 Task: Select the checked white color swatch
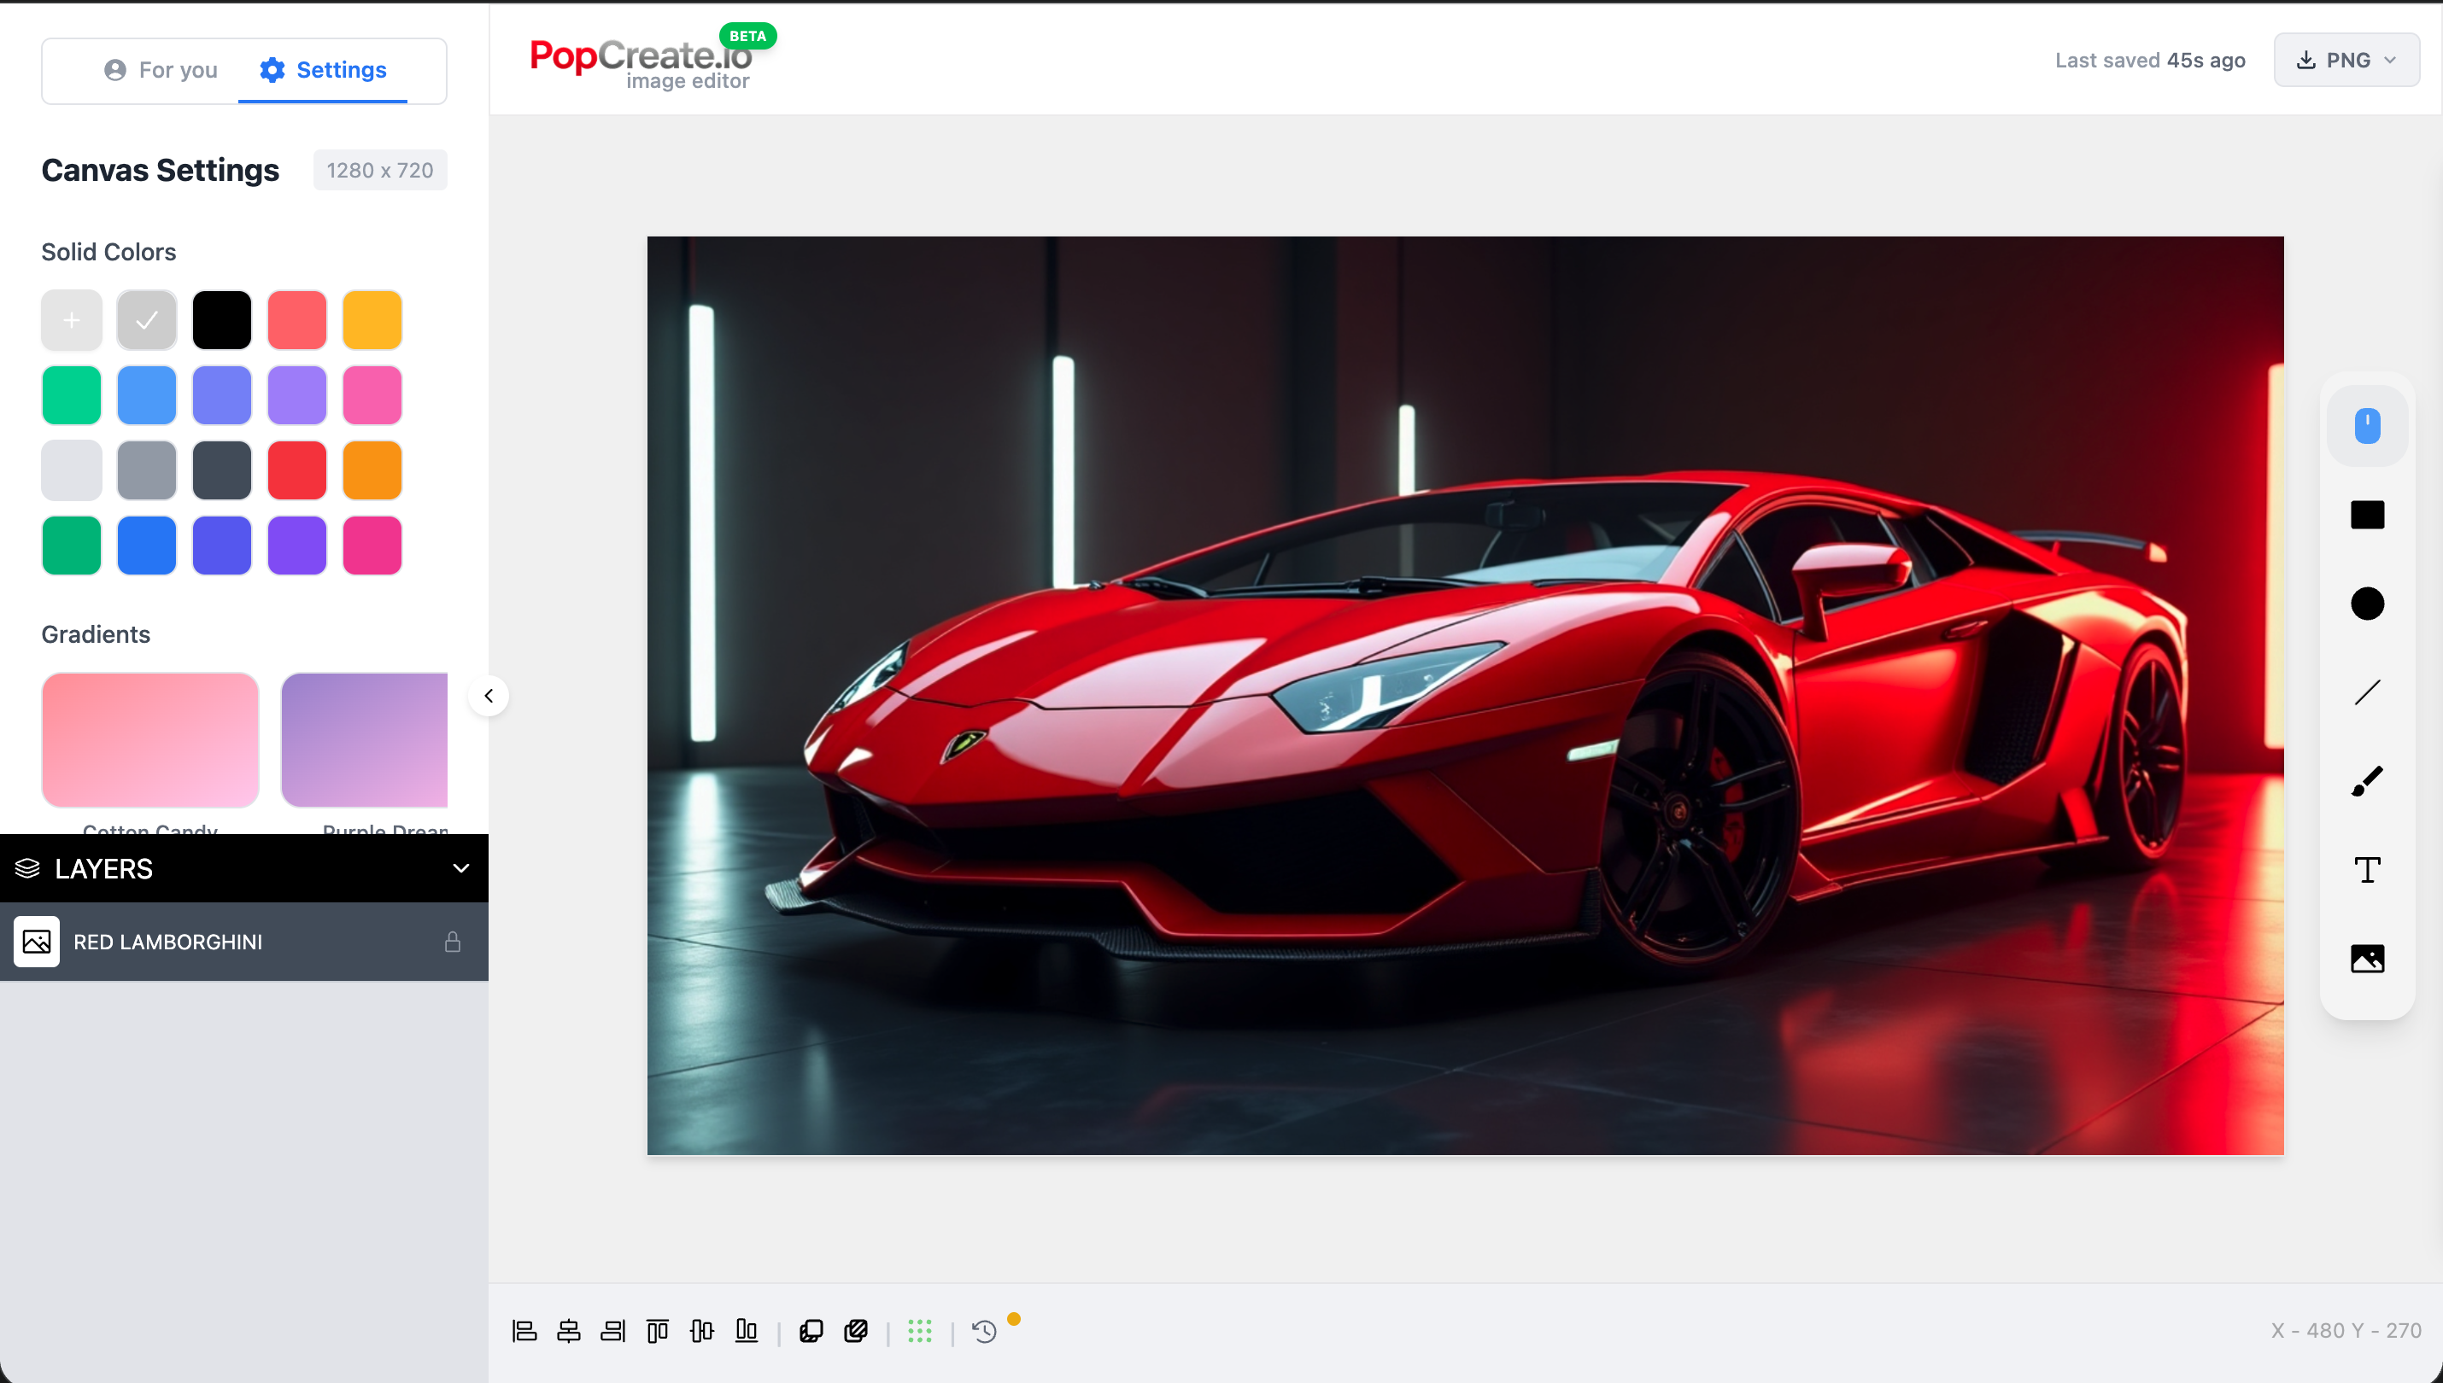[146, 320]
